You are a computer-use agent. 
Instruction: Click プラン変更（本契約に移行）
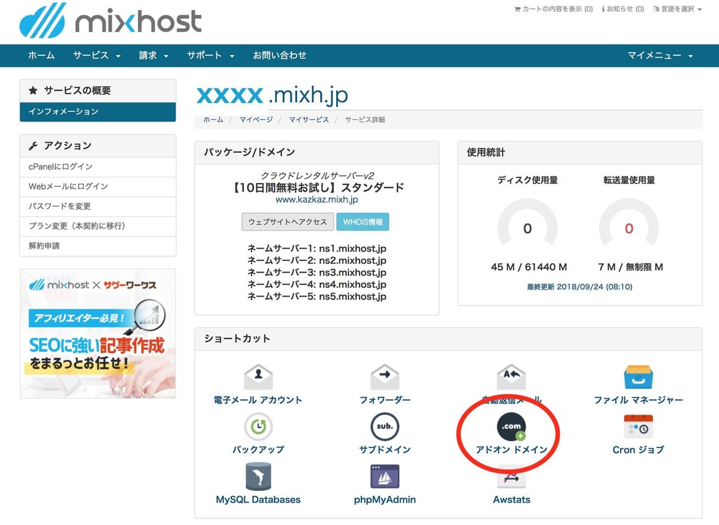coord(98,226)
